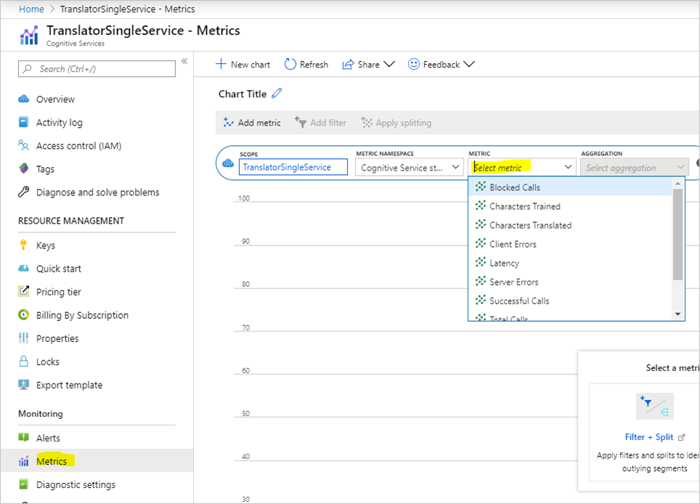Choose Latency in the metric list
The width and height of the screenshot is (700, 504).
pos(504,263)
